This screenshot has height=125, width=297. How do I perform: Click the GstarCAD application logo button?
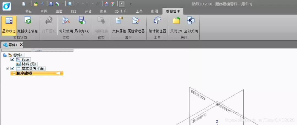coord(7,6)
